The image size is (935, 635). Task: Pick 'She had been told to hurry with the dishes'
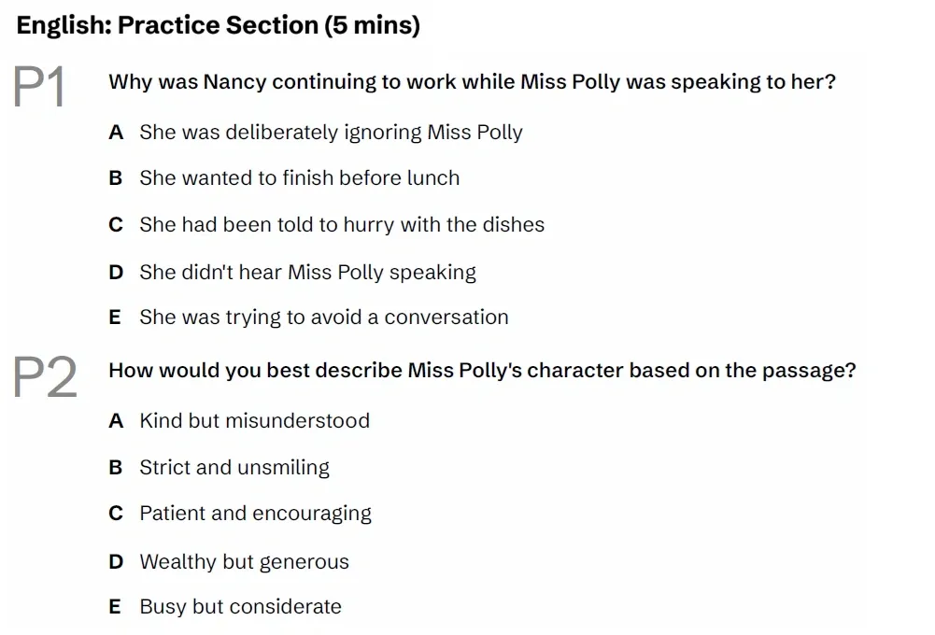tap(341, 225)
